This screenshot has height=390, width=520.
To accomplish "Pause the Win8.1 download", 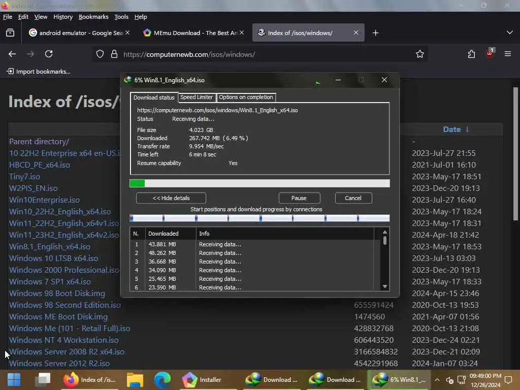I will (x=299, y=198).
